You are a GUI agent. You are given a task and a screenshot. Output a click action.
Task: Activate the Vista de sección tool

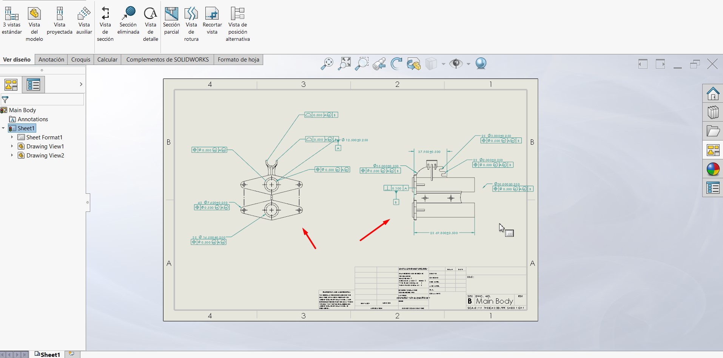[105, 24]
